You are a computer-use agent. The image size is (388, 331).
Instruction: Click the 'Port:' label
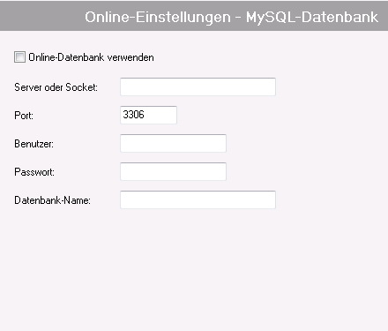pyautogui.click(x=24, y=116)
